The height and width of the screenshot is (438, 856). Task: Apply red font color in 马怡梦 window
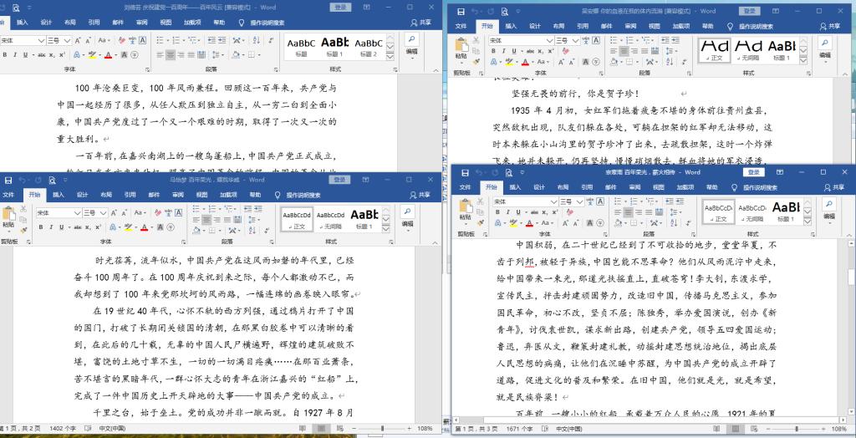pos(143,227)
